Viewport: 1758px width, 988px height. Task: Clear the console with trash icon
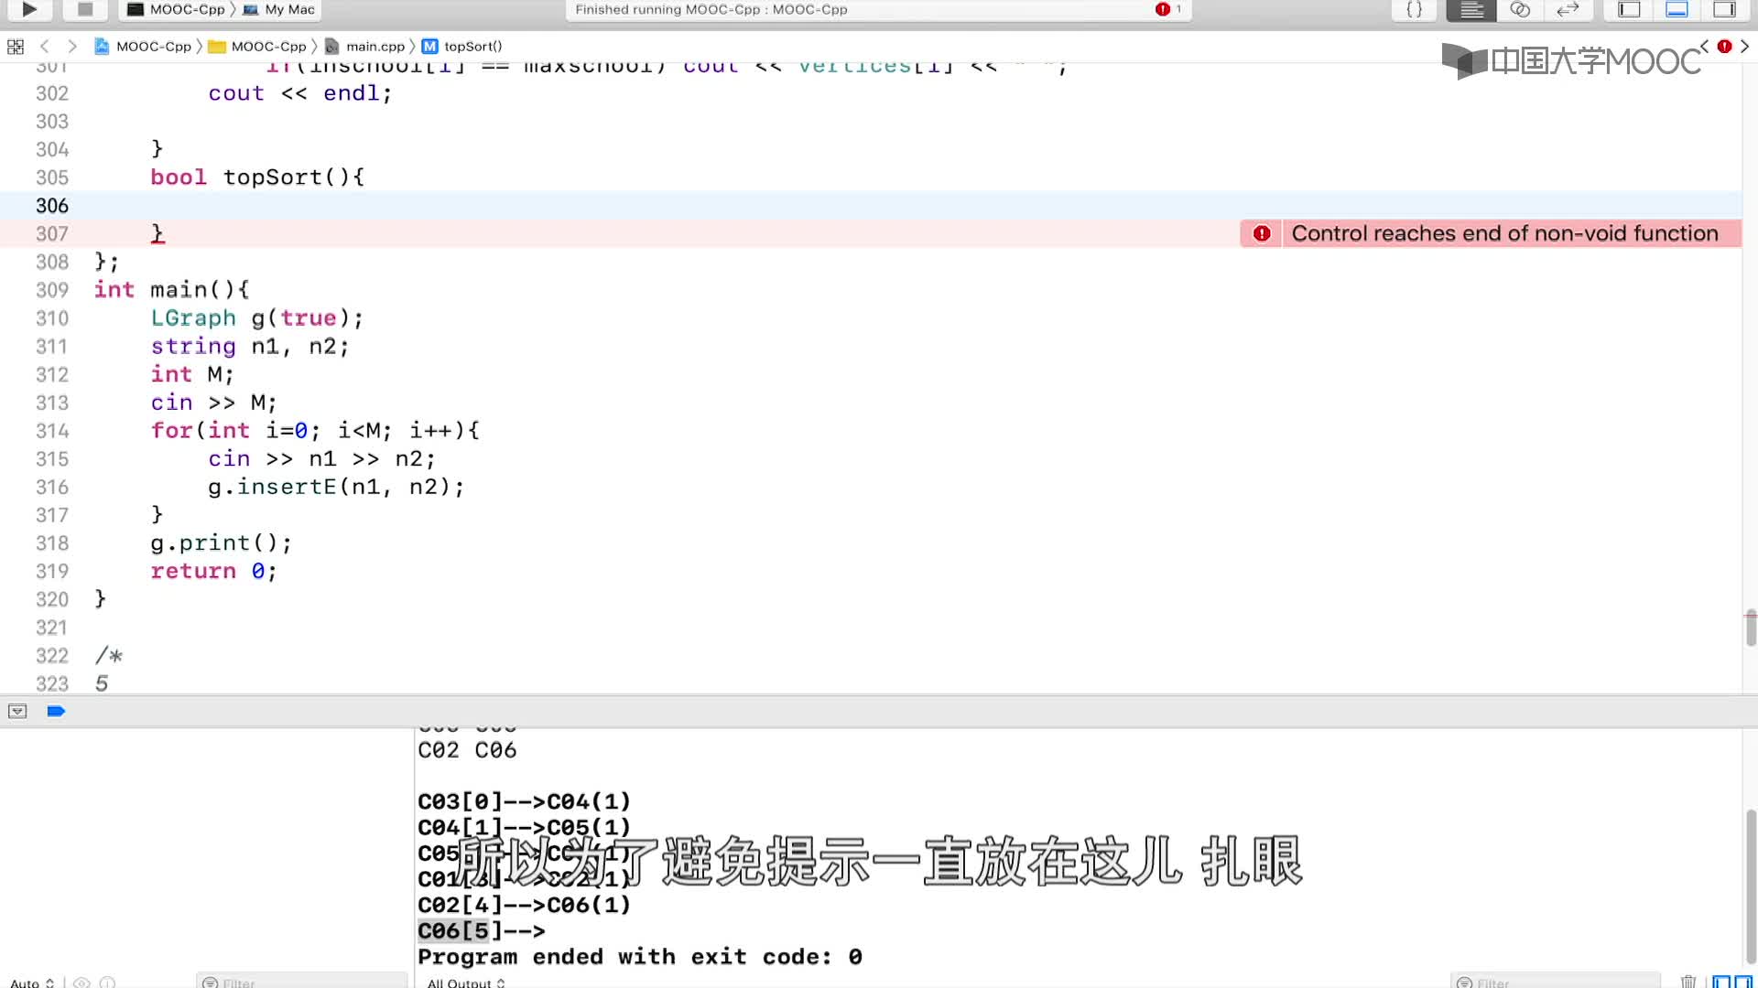pos(1688,982)
